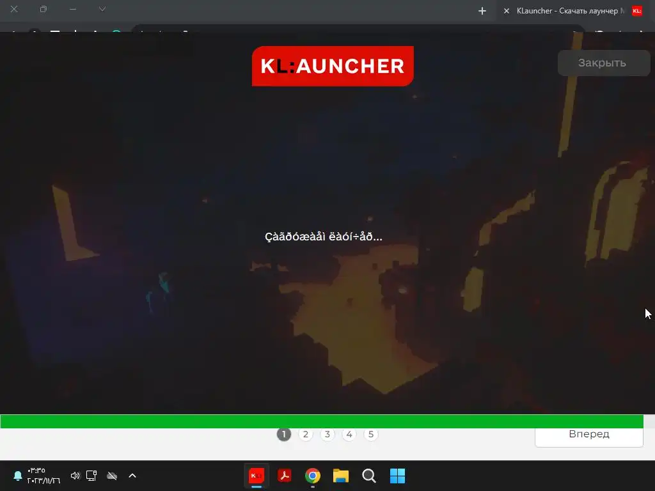Viewport: 655px width, 491px height.
Task: Jump to step 5 page indicator
Action: [x=370, y=434]
